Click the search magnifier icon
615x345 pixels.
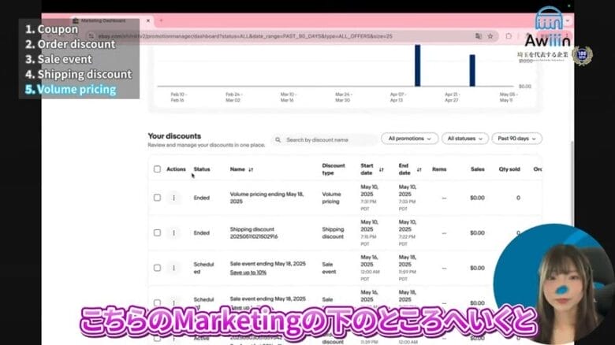[x=278, y=140]
